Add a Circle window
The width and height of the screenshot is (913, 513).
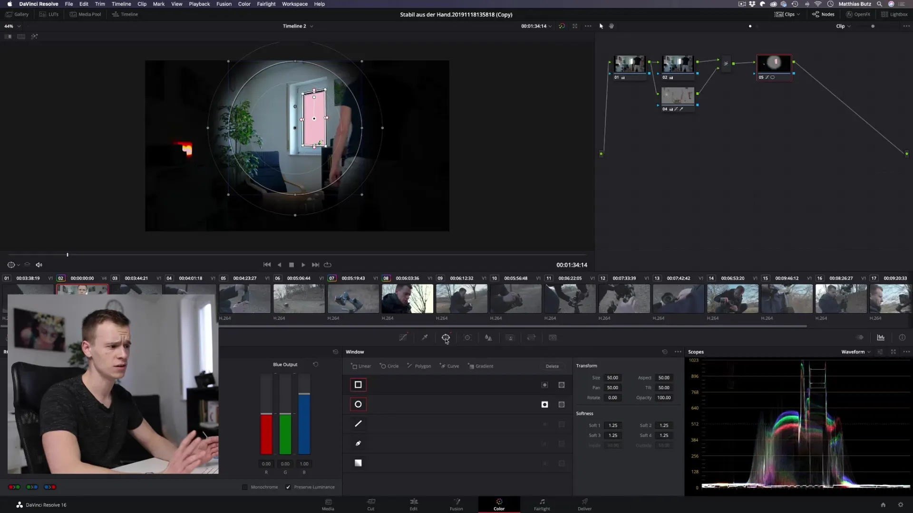[389, 366]
